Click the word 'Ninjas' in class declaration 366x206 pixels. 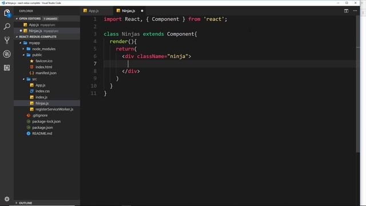[x=131, y=34]
